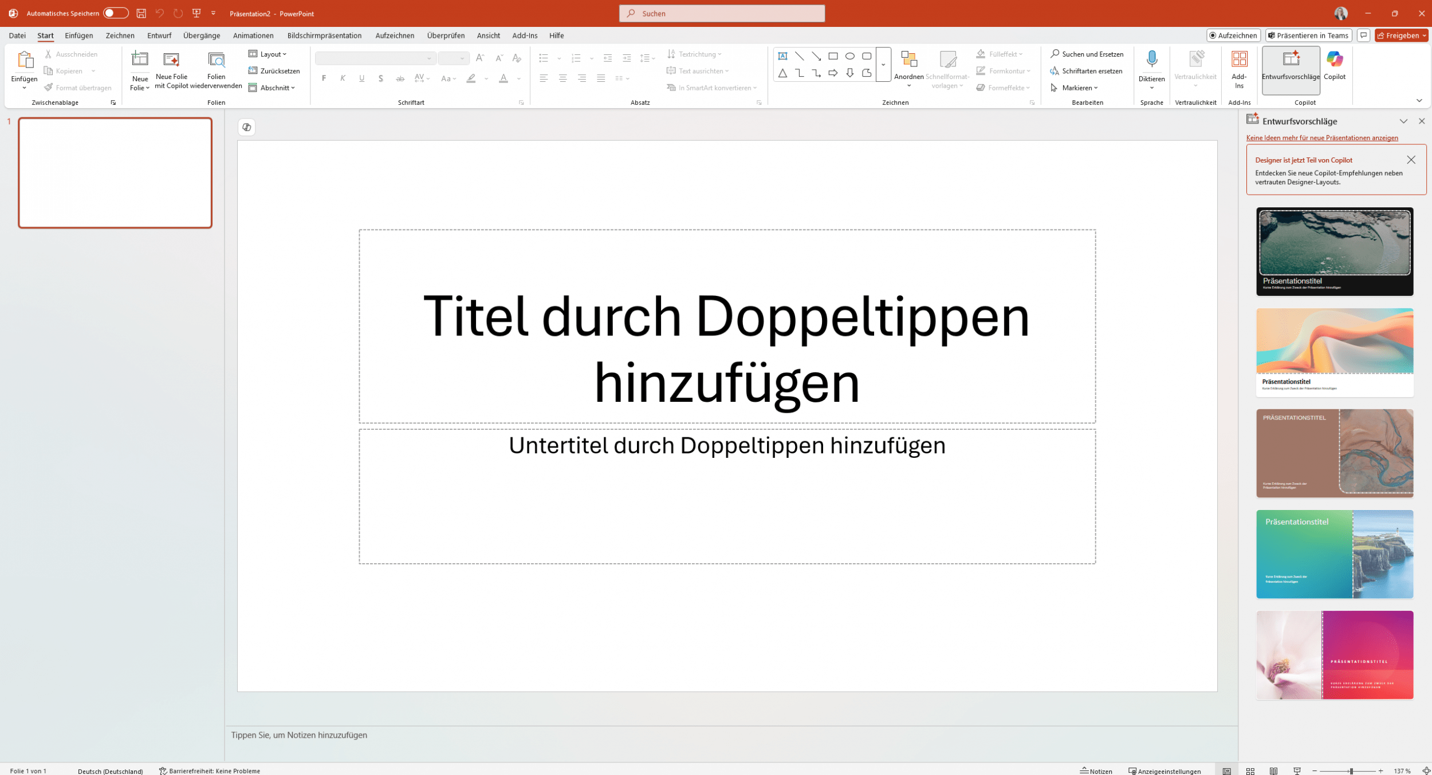Toggle Automatisches Speichern switch
The height and width of the screenshot is (775, 1432).
tap(115, 13)
